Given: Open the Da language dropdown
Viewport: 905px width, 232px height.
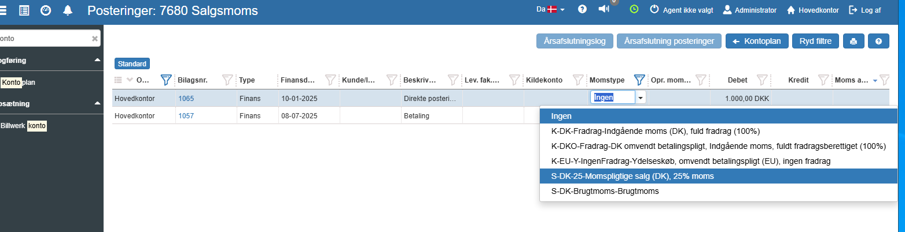Looking at the screenshot, I should tap(550, 10).
